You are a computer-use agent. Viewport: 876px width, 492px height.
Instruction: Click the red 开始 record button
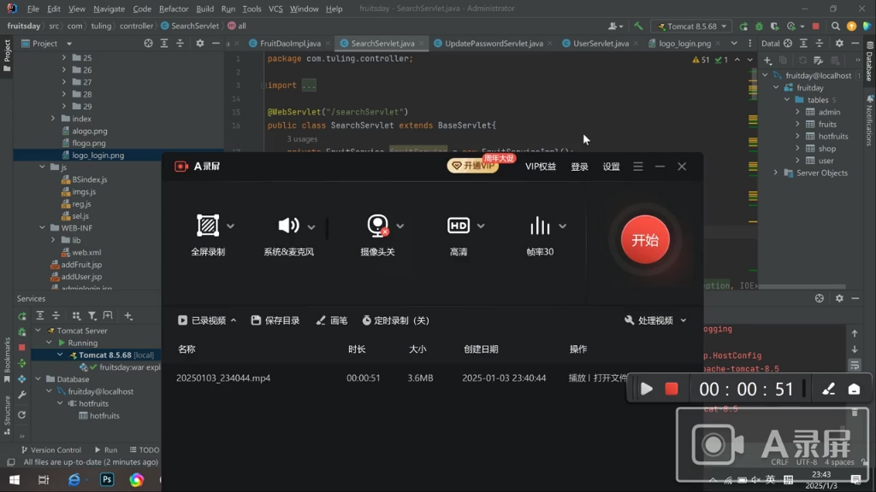[645, 240]
